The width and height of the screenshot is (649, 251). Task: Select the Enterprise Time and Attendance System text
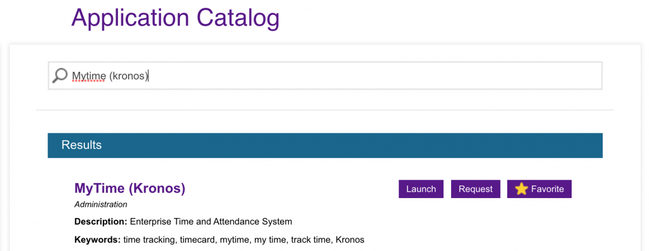coord(211,221)
